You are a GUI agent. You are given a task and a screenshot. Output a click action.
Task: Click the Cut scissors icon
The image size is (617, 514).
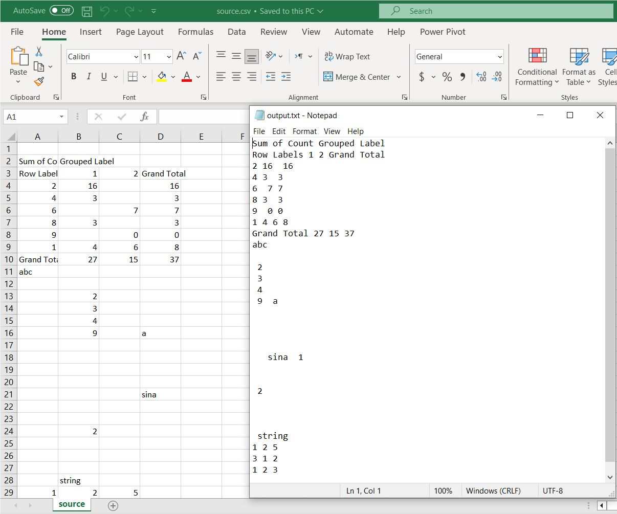click(x=39, y=52)
